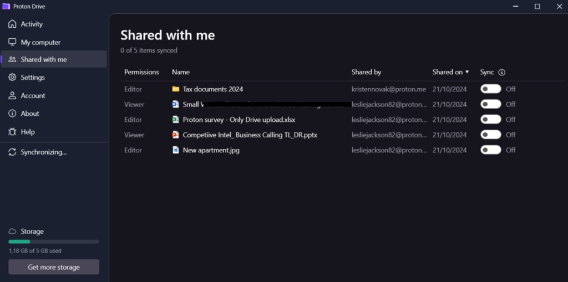Click the Tax documents 2024 folder name
The image size is (568, 282).
tap(213, 89)
